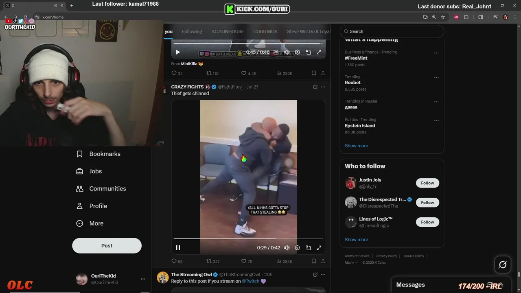521x293 pixels.
Task: Reply to CRAZY FIGHTS post with 69 replies
Action: coord(177,261)
